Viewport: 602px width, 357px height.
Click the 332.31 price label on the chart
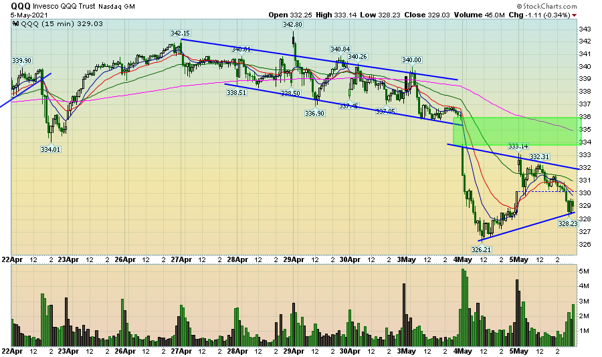tap(539, 156)
